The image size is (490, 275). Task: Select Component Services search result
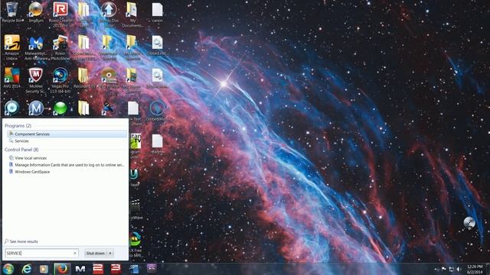coord(67,134)
